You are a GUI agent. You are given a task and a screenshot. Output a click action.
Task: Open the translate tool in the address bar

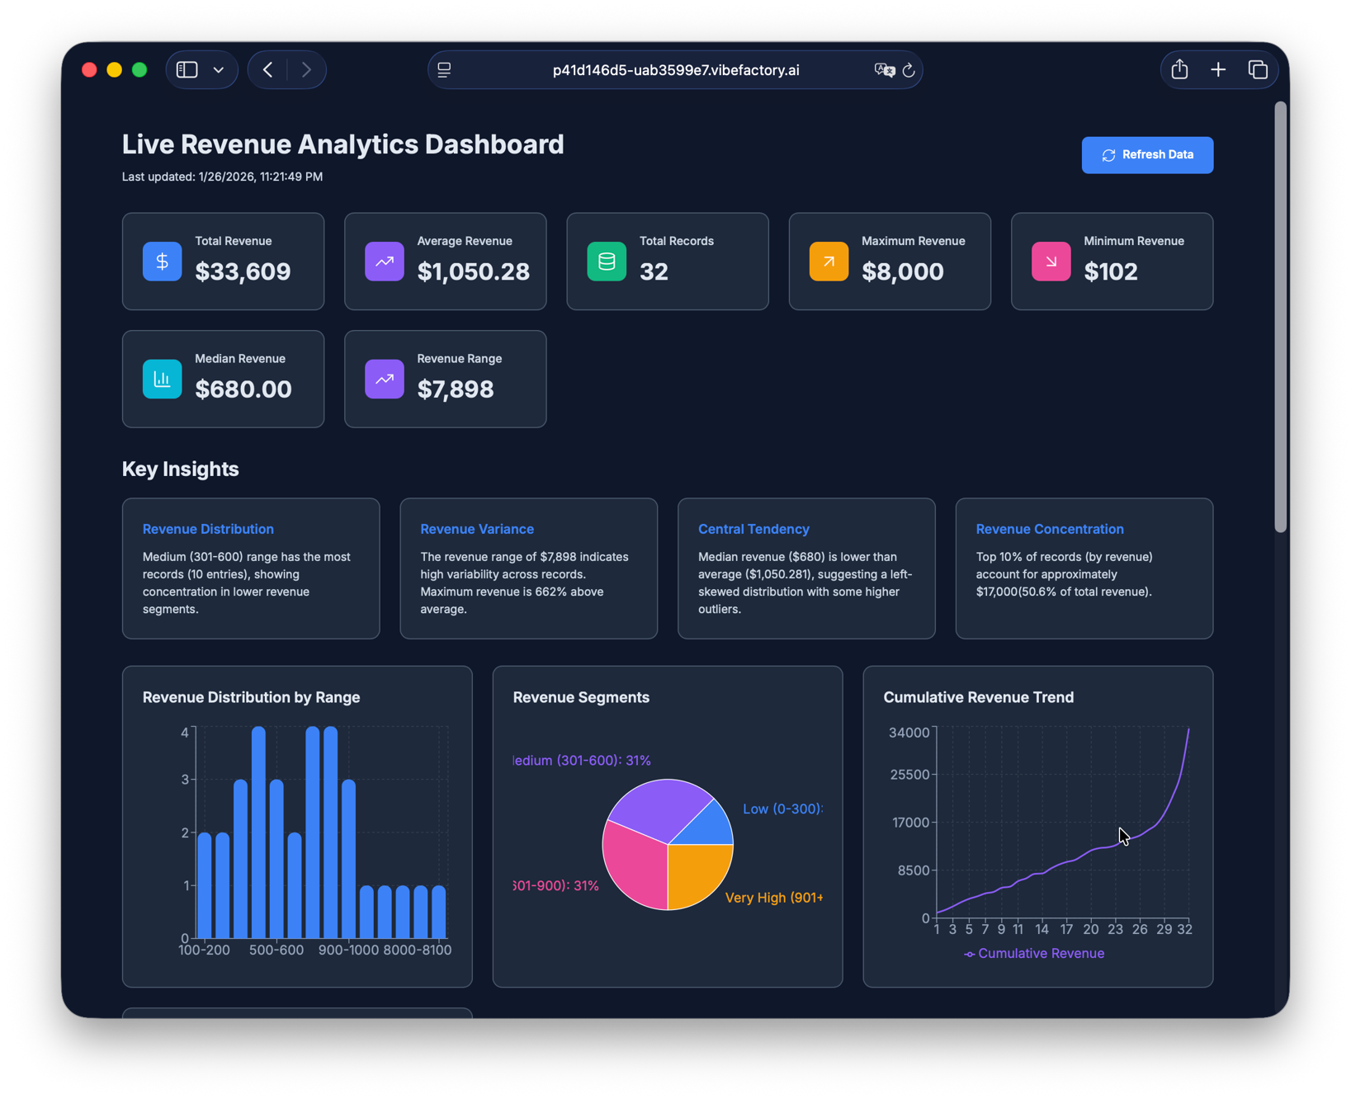tap(883, 70)
